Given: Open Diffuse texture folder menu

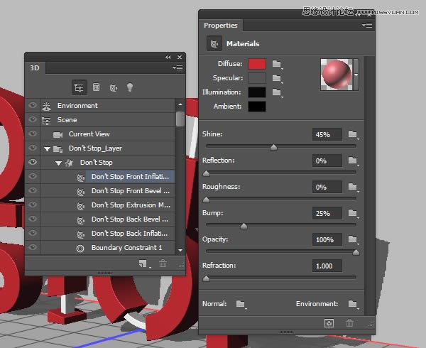Looking at the screenshot, I should click(x=277, y=64).
